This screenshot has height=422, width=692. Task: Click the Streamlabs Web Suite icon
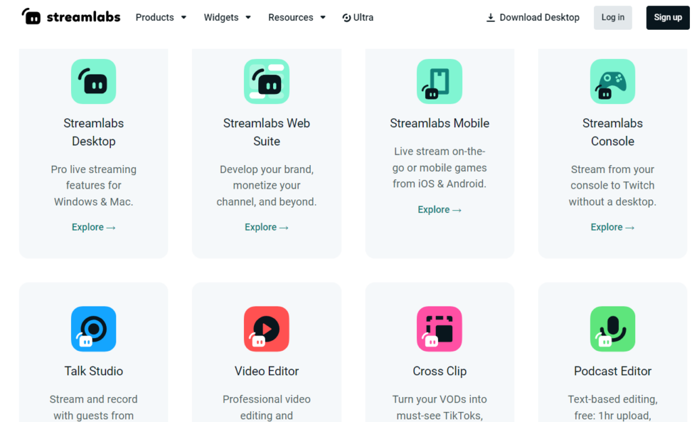point(266,82)
